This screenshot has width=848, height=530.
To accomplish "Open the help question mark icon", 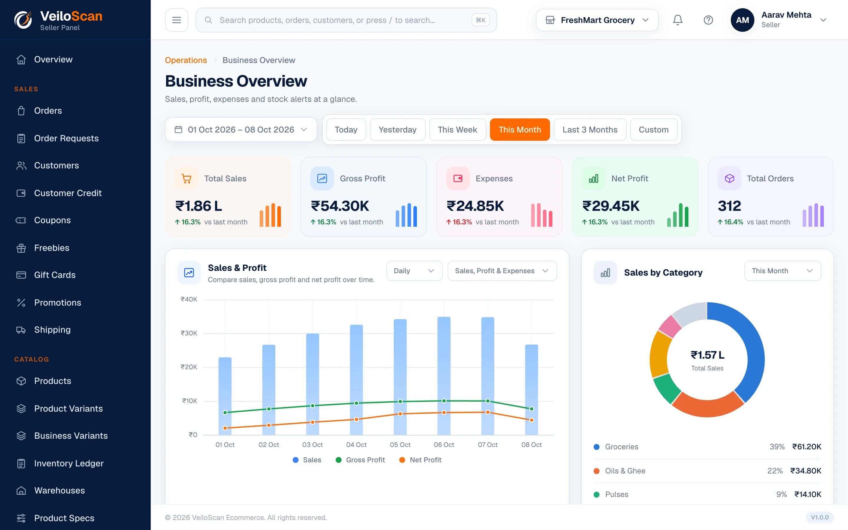I will point(708,20).
